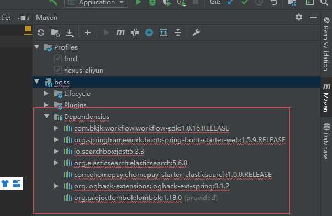332x216 pixels.
Task: Update project from Git
Action: [230, 2]
